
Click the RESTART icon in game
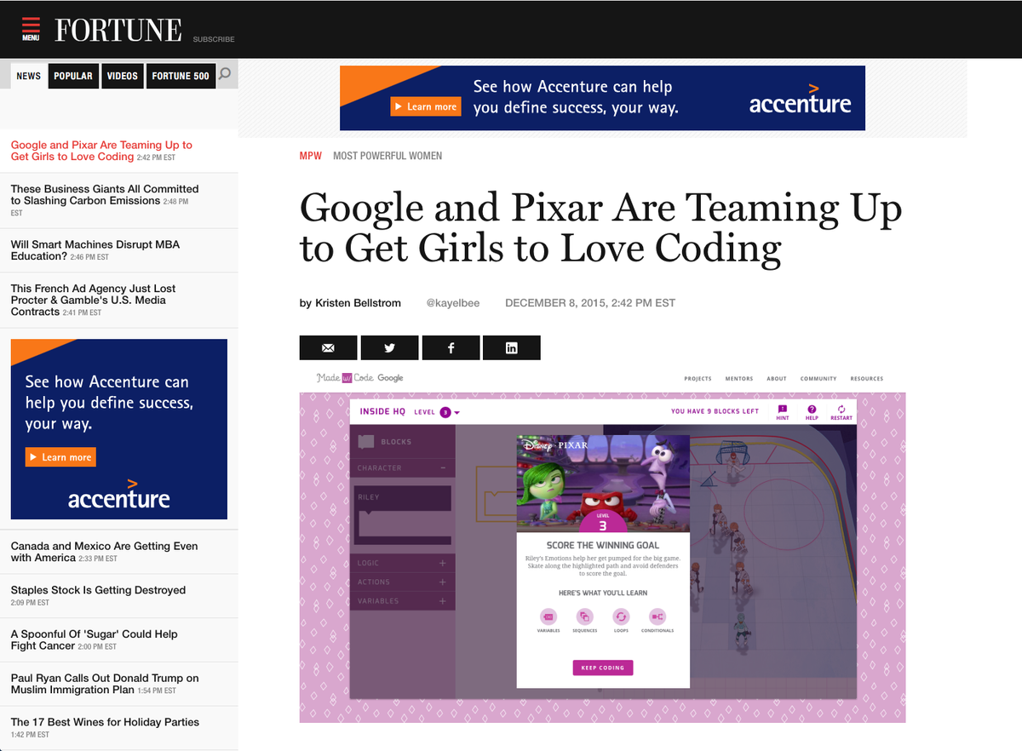coord(841,412)
